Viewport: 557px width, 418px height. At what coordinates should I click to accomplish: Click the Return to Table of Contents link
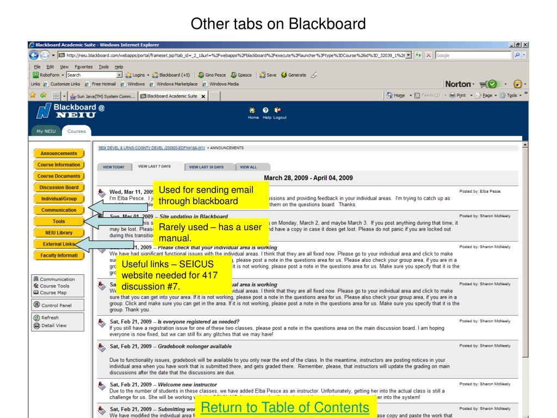285,407
